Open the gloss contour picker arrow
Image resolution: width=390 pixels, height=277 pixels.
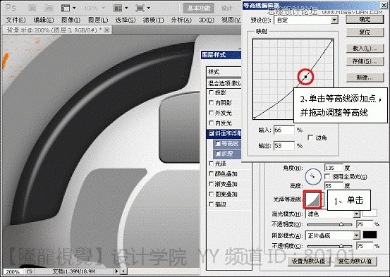pyautogui.click(x=322, y=199)
